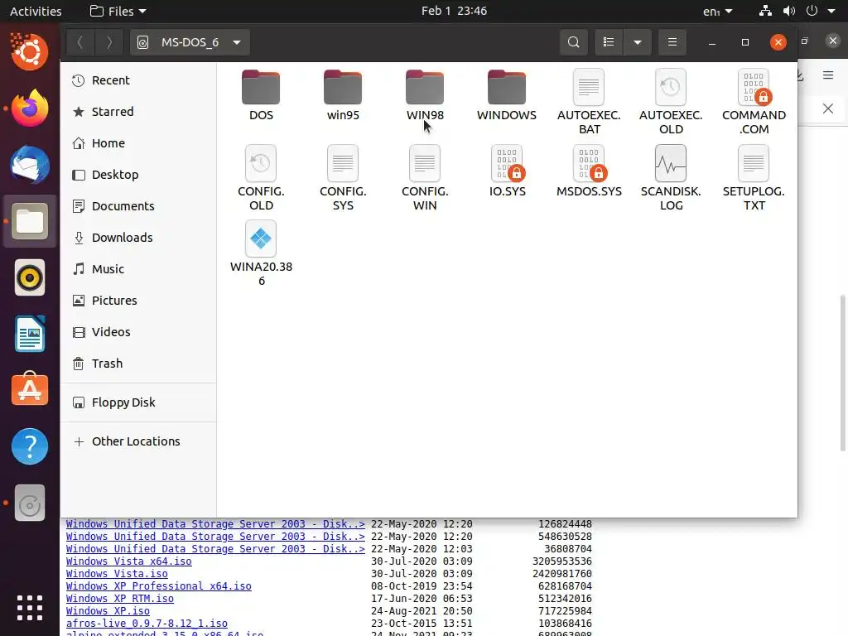The image size is (848, 636).
Task: Open the Files hamburger menu
Action: coord(672,42)
